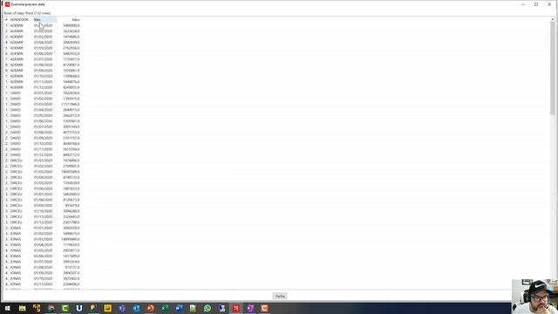Select date 01/10/2020 in JONAS's row
Viewport: 558px width, 314px height.
tap(43, 278)
